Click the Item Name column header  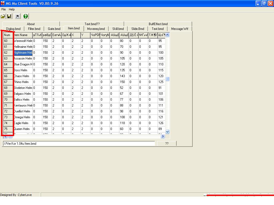tap(23, 35)
